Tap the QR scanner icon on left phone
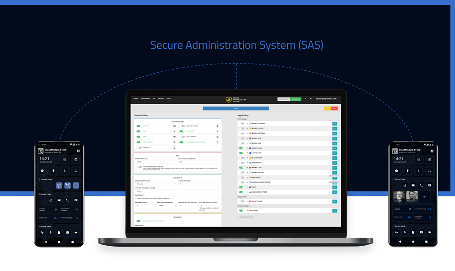This screenshot has width=455, height=271. click(76, 171)
